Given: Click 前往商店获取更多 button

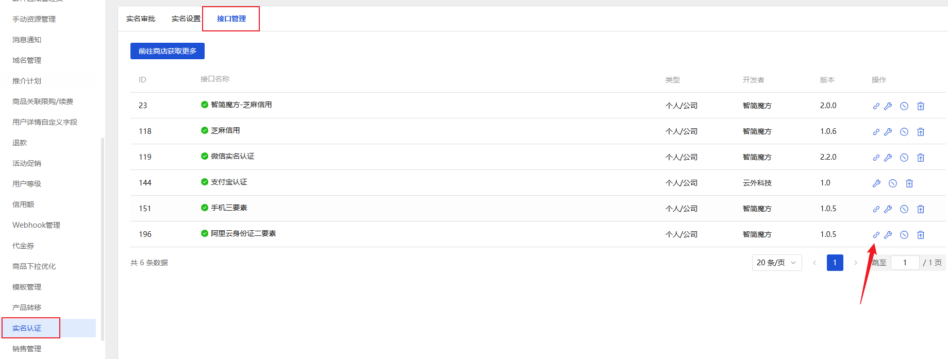Looking at the screenshot, I should point(168,51).
